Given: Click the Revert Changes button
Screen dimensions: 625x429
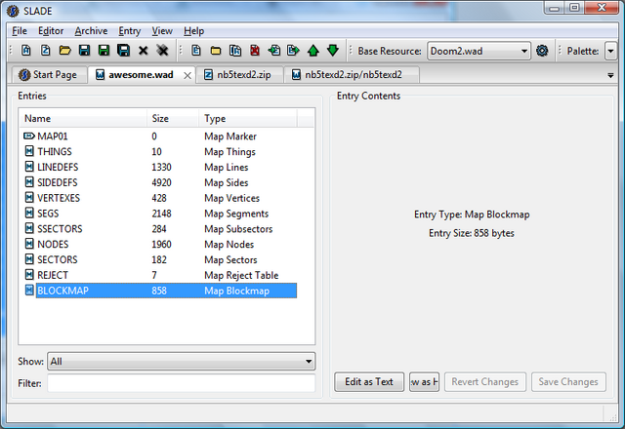Looking at the screenshot, I should coord(485,381).
